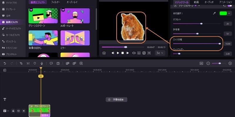Select the グリーンスクリーン effect thumbnail
235x117 pixels.
point(43,16)
